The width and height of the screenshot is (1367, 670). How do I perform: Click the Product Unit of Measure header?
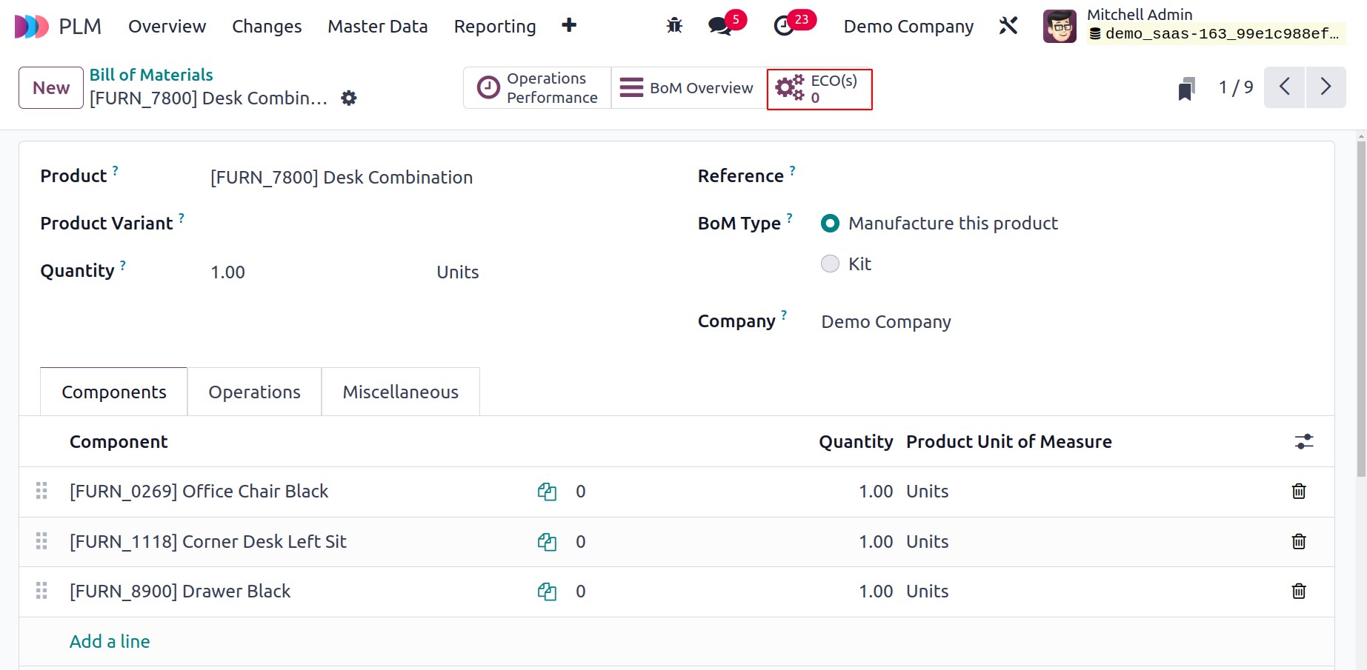click(1009, 442)
